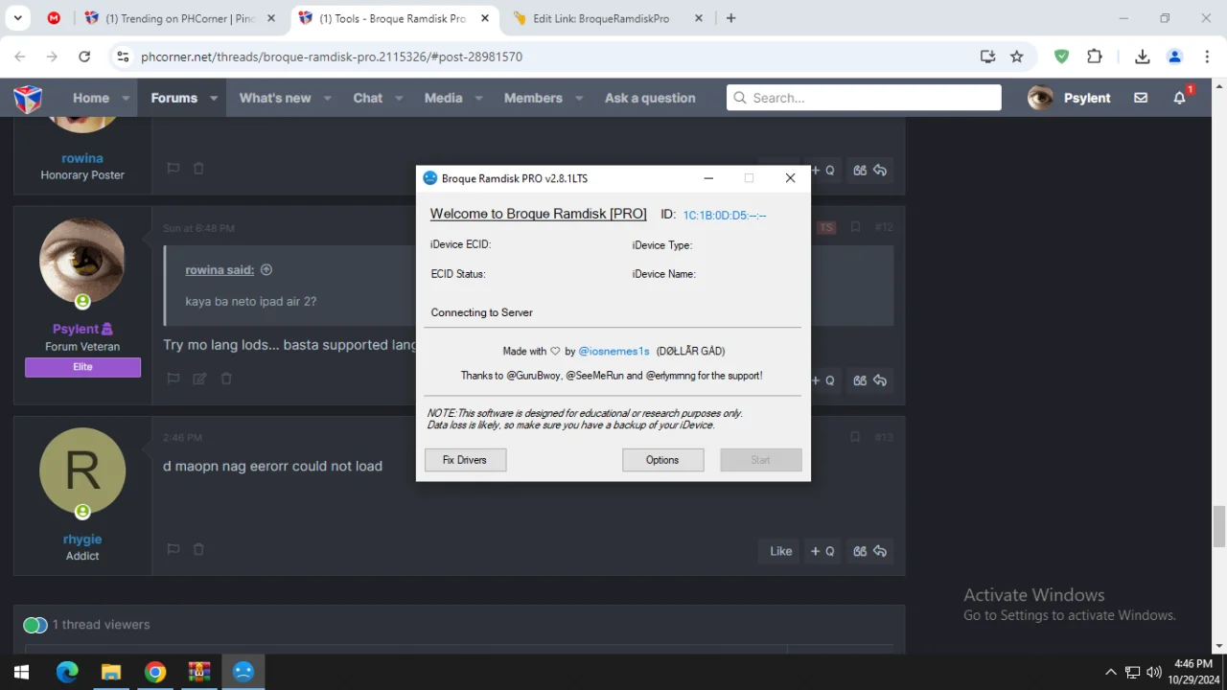The height and width of the screenshot is (690, 1227).
Task: Open the Chrome downloads icon
Action: point(1143,57)
